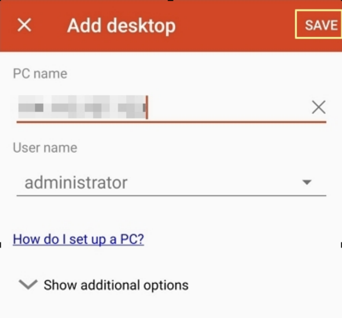
Task: Click the orange header bar between title and SAVE
Action: click(x=235, y=26)
